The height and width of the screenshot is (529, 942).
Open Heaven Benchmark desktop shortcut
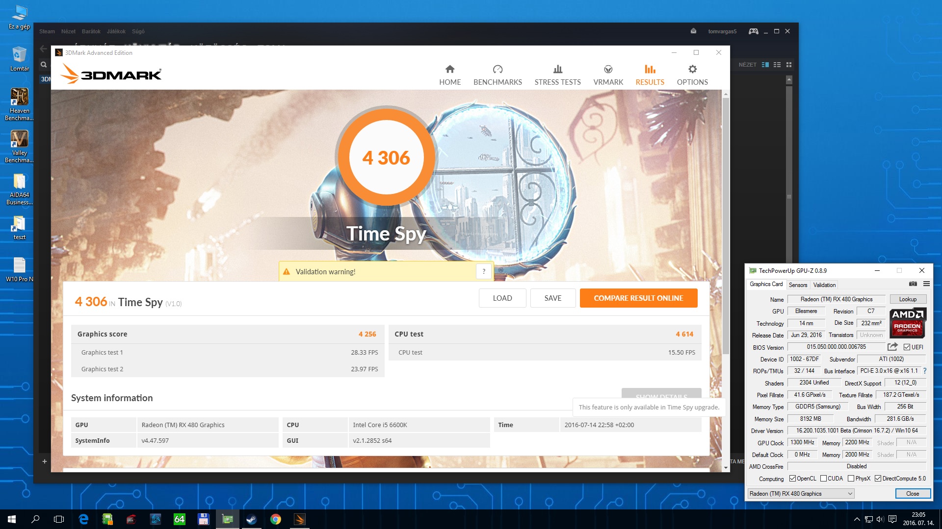click(x=20, y=104)
